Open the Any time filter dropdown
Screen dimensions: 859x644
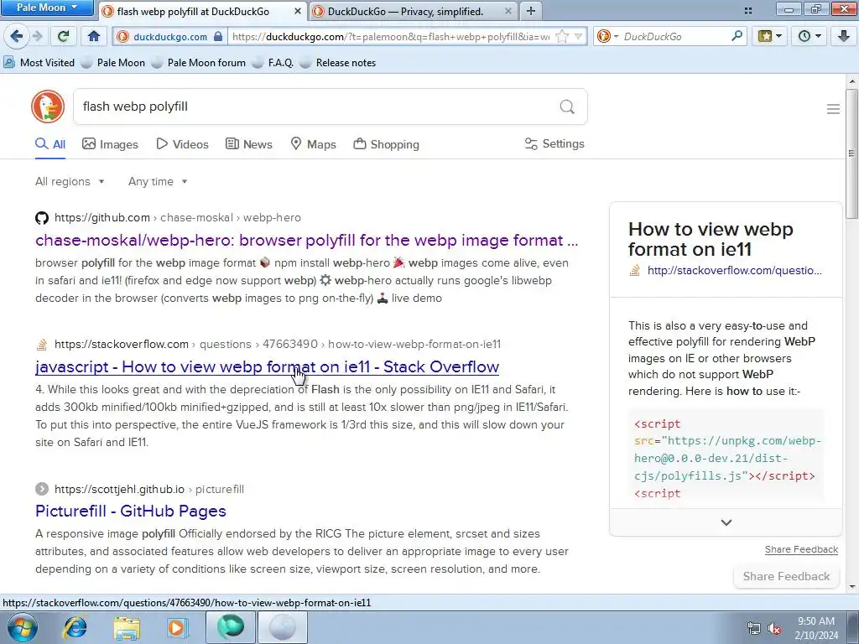158,181
